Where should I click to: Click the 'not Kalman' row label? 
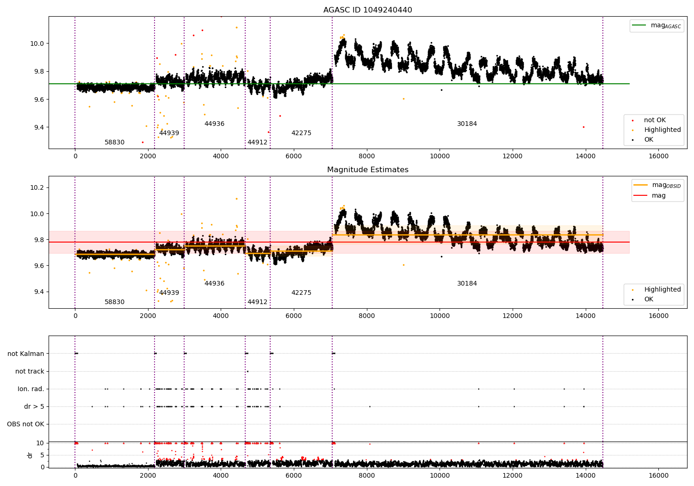pyautogui.click(x=26, y=354)
